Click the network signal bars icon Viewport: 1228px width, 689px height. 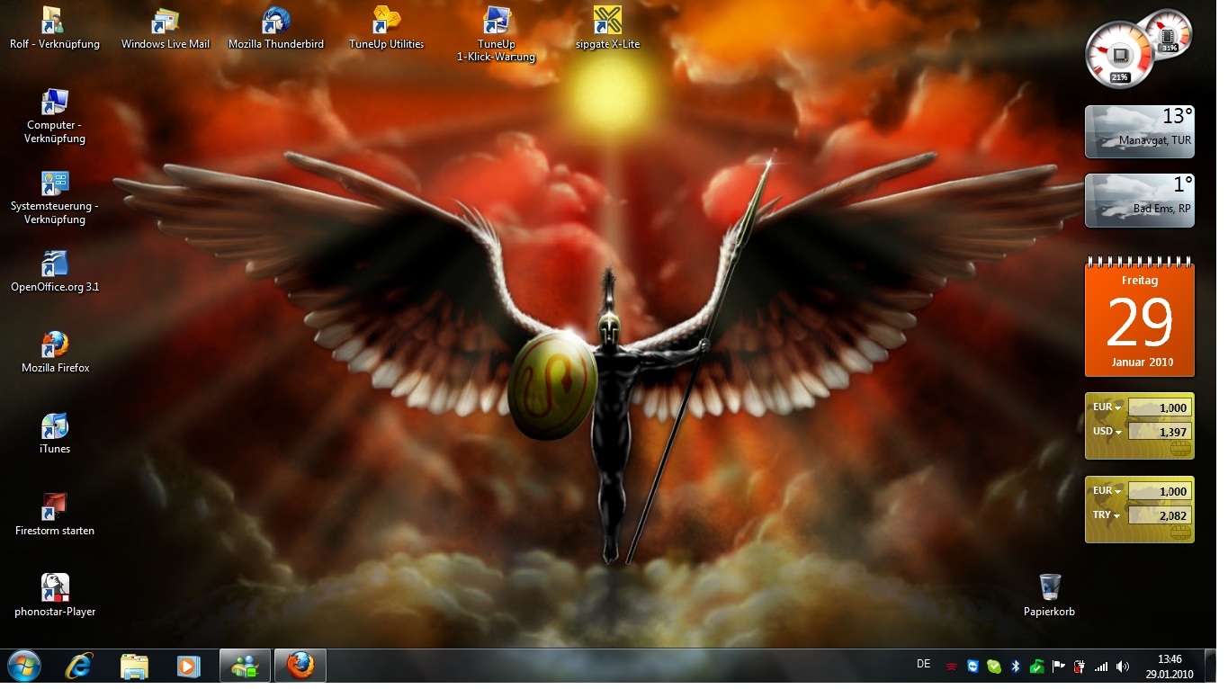(x=1101, y=667)
